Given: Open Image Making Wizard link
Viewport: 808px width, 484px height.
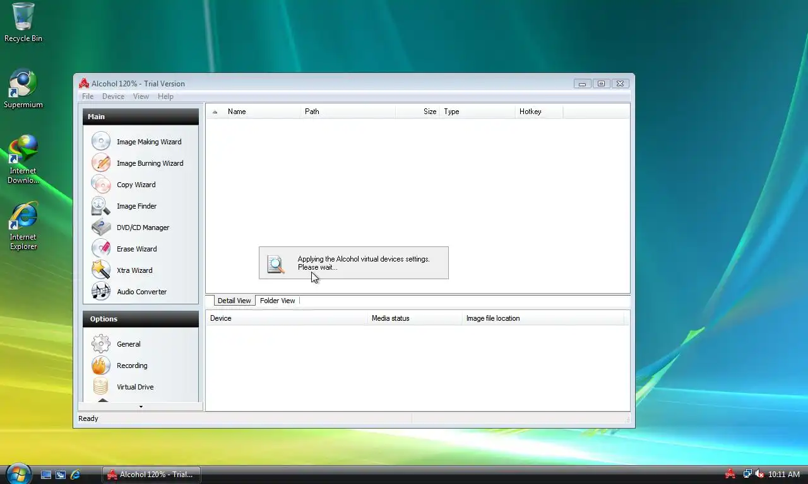Looking at the screenshot, I should (x=149, y=142).
